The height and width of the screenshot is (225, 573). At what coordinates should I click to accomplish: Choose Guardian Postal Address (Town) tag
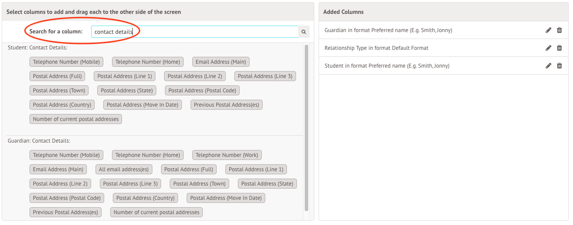(x=199, y=184)
